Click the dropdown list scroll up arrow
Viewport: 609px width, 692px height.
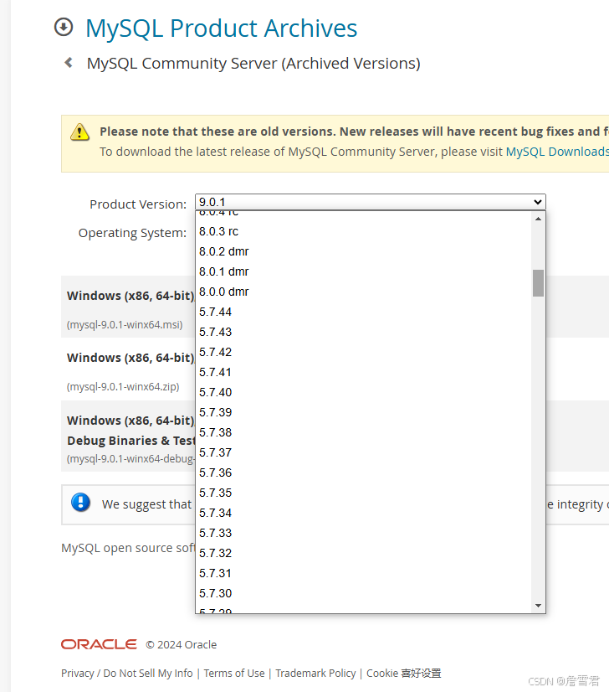[x=538, y=219]
